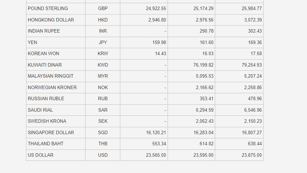The image size is (307, 173).
Task: Select the GBP currency code cell
Action: [x=103, y=9]
